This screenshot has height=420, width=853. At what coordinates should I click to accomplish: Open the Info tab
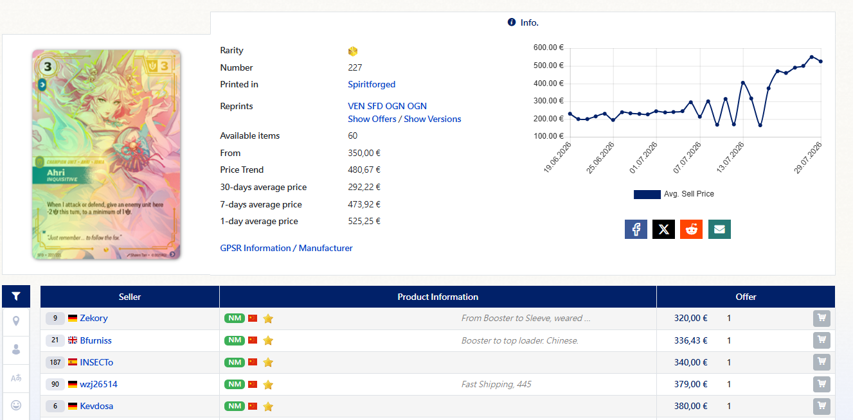pyautogui.click(x=523, y=22)
